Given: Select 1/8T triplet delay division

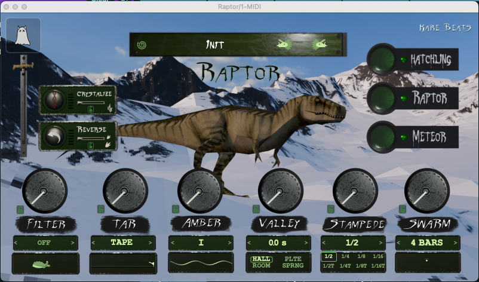Looking at the screenshot, I should pos(361,266).
